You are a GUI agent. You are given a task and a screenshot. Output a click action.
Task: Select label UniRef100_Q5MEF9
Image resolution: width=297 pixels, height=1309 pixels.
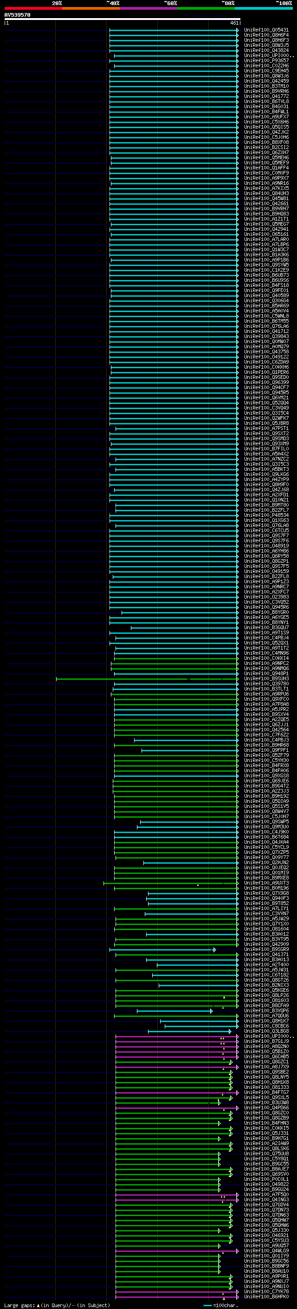(x=266, y=163)
